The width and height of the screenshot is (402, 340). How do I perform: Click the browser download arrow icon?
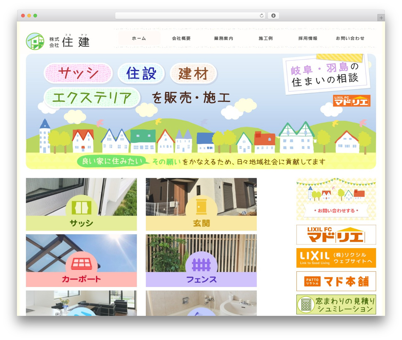274,16
